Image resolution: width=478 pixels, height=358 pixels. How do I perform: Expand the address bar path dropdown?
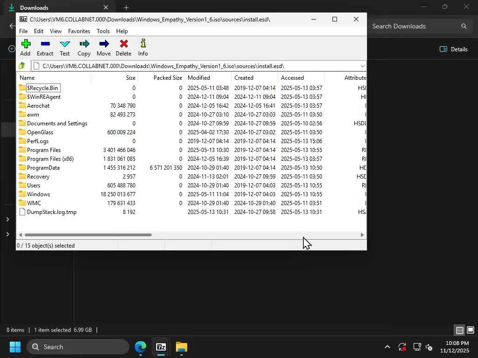[x=362, y=66]
